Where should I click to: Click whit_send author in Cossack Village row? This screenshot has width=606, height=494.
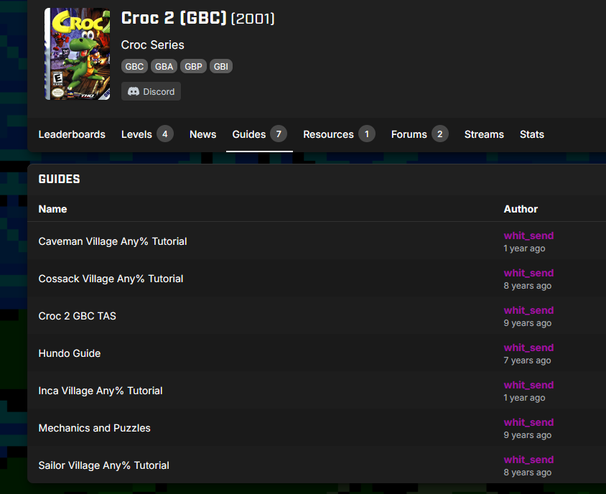point(528,274)
